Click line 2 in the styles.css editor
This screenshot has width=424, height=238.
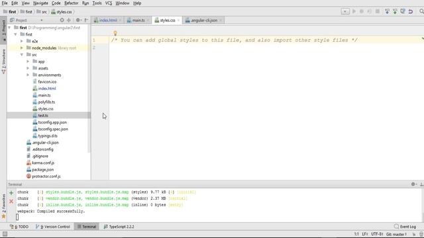pyautogui.click(x=266, y=48)
